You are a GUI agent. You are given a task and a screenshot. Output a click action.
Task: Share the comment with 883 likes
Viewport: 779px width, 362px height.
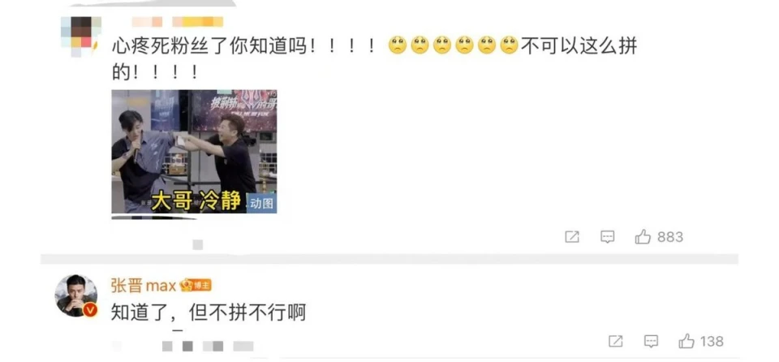pyautogui.click(x=572, y=237)
